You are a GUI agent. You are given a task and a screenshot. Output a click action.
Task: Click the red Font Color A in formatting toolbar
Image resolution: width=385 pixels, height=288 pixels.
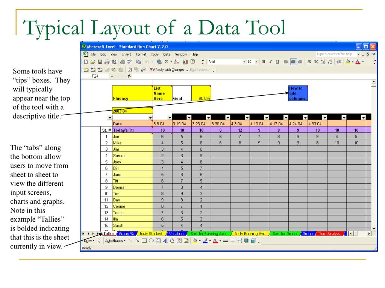(358, 62)
